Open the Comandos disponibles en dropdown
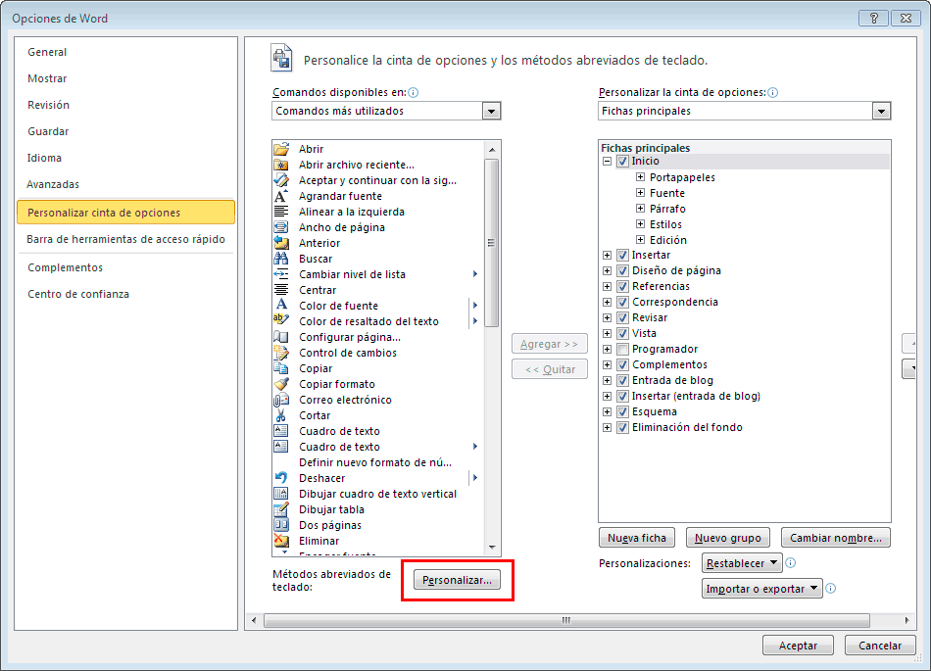The image size is (931, 671). 491,112
